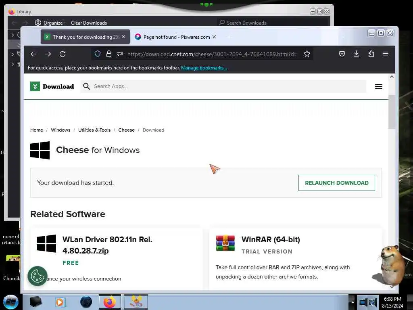This screenshot has height=310, width=413.
Task: Close the Thank you for downloading tab
Action: click(x=123, y=37)
